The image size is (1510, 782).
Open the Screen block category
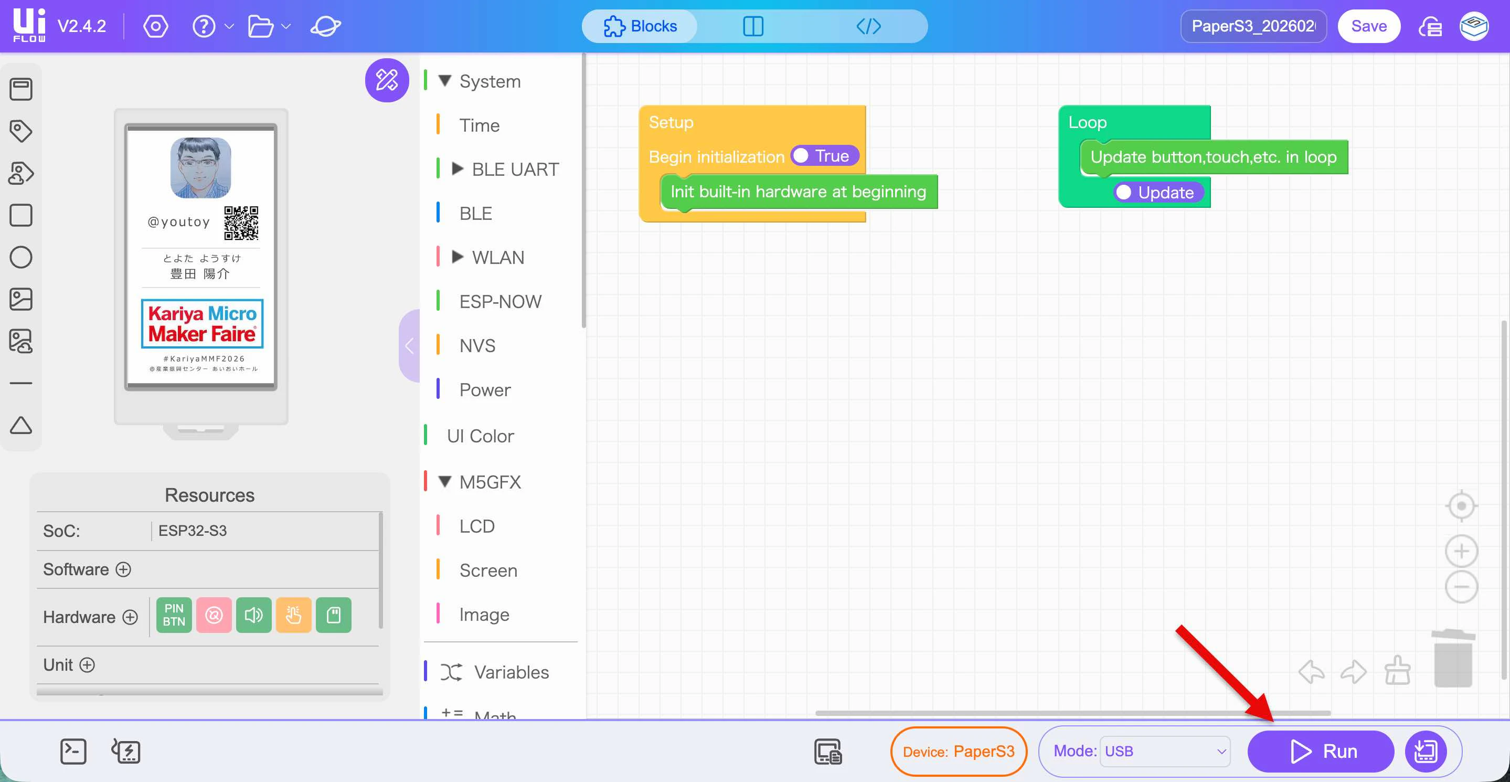click(x=488, y=570)
